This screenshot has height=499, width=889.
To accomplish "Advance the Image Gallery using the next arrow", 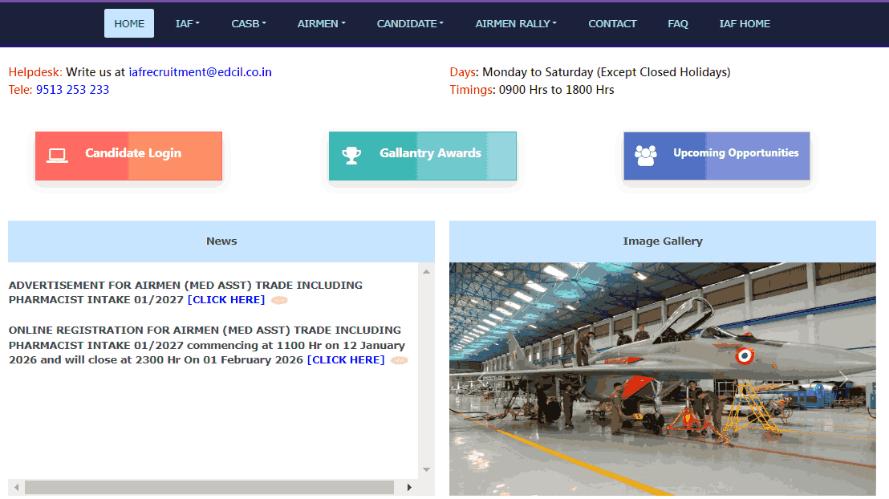I will (843, 378).
